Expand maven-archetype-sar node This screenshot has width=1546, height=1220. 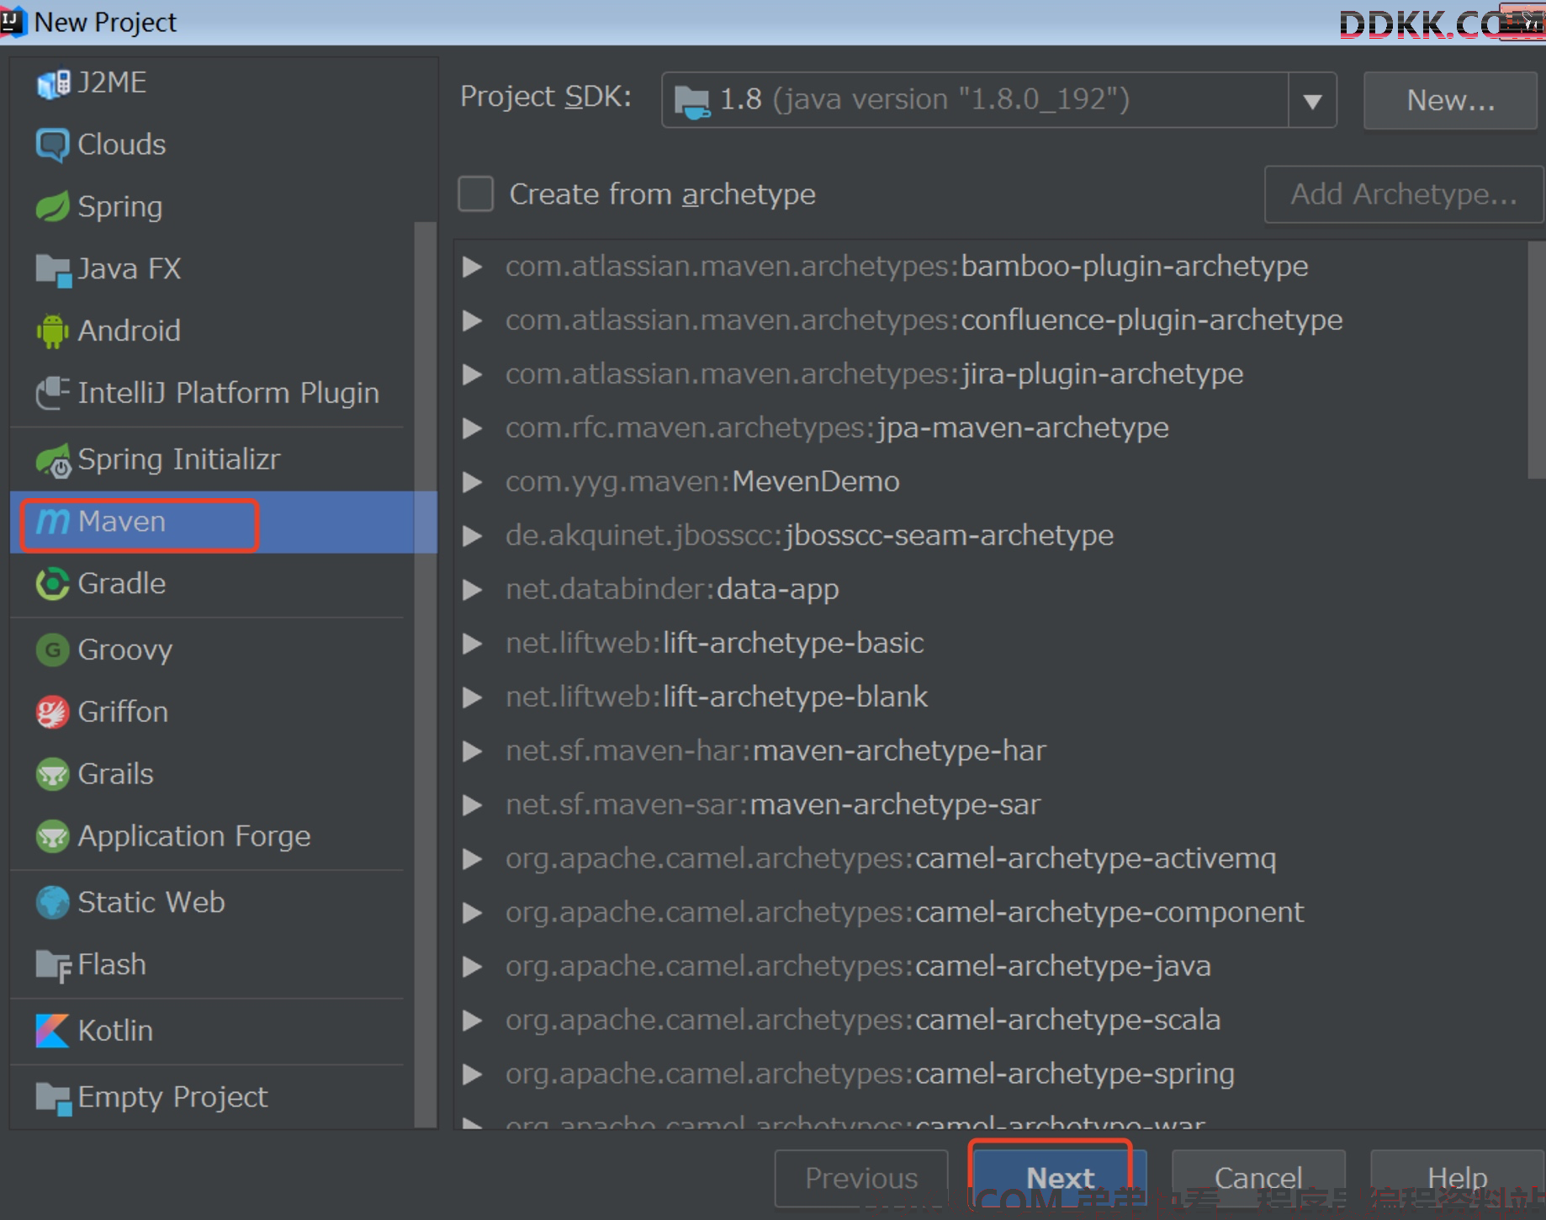click(473, 805)
